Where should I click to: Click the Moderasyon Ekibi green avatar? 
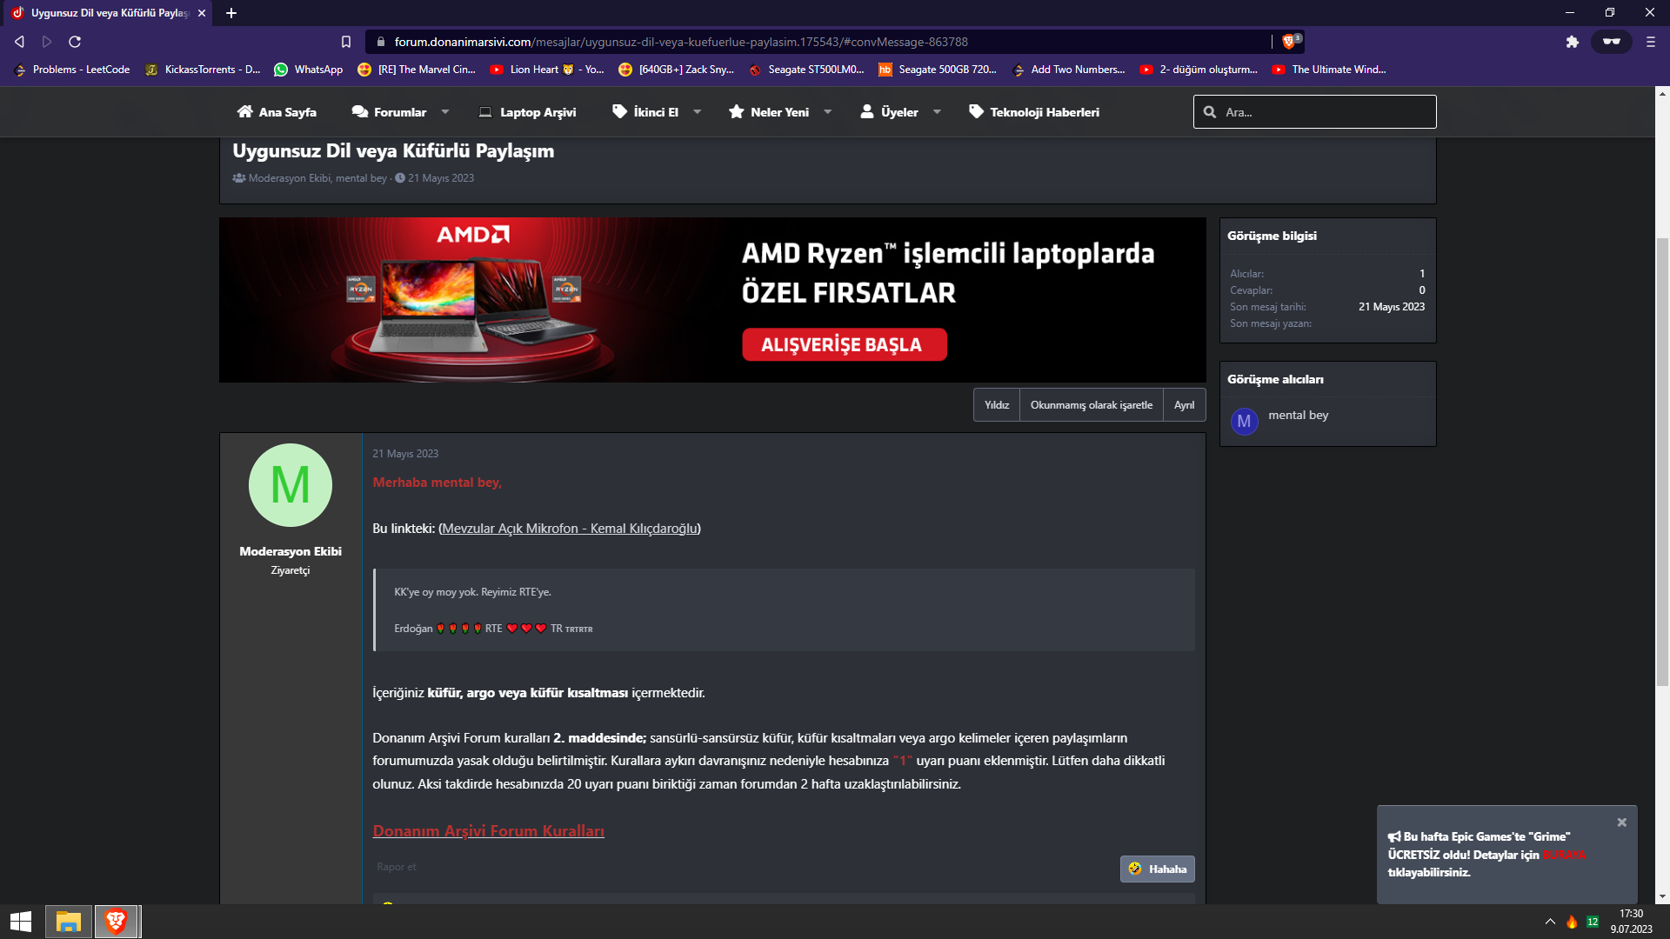click(x=290, y=485)
